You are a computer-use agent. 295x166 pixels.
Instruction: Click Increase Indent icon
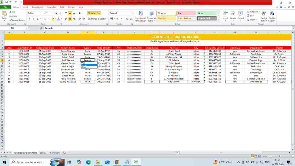pyautogui.click(x=84, y=19)
